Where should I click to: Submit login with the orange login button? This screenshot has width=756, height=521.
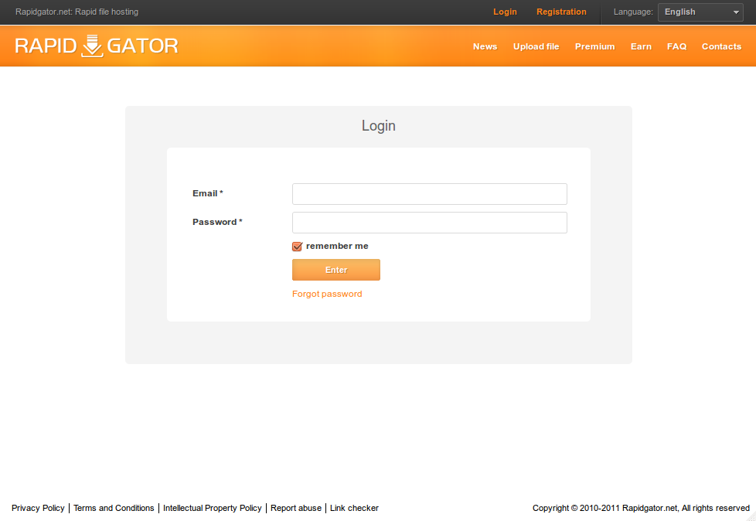coord(336,270)
